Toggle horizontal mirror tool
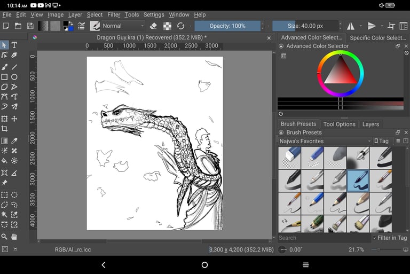The image size is (410, 274). 351,26
